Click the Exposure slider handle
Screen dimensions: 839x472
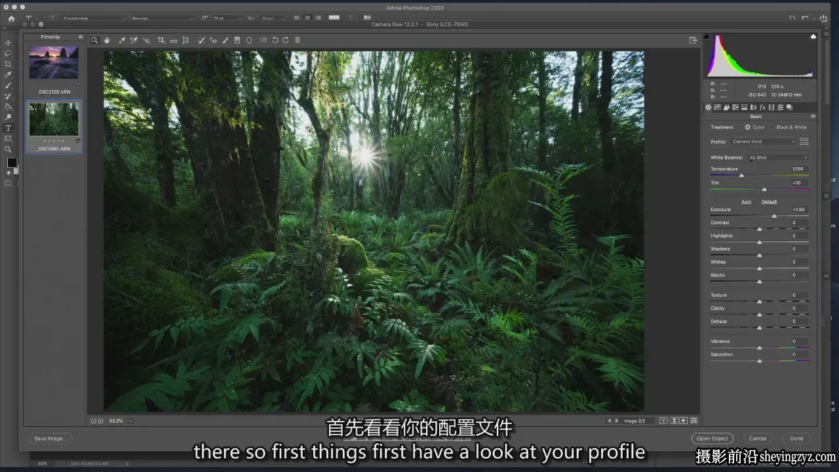tap(774, 216)
